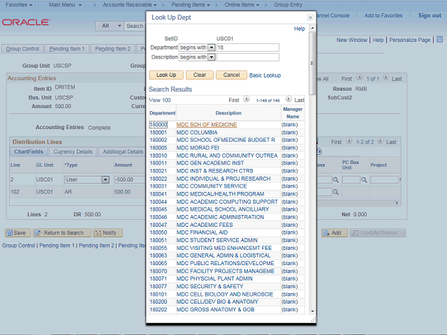Select MDC PHYSCIAL PLANT ADMIN
Viewport: 447px width, 335px height.
click(214, 278)
